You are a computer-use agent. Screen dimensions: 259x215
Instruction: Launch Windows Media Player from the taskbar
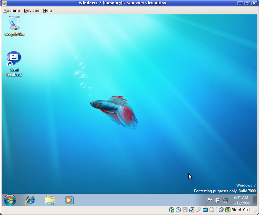(x=69, y=200)
